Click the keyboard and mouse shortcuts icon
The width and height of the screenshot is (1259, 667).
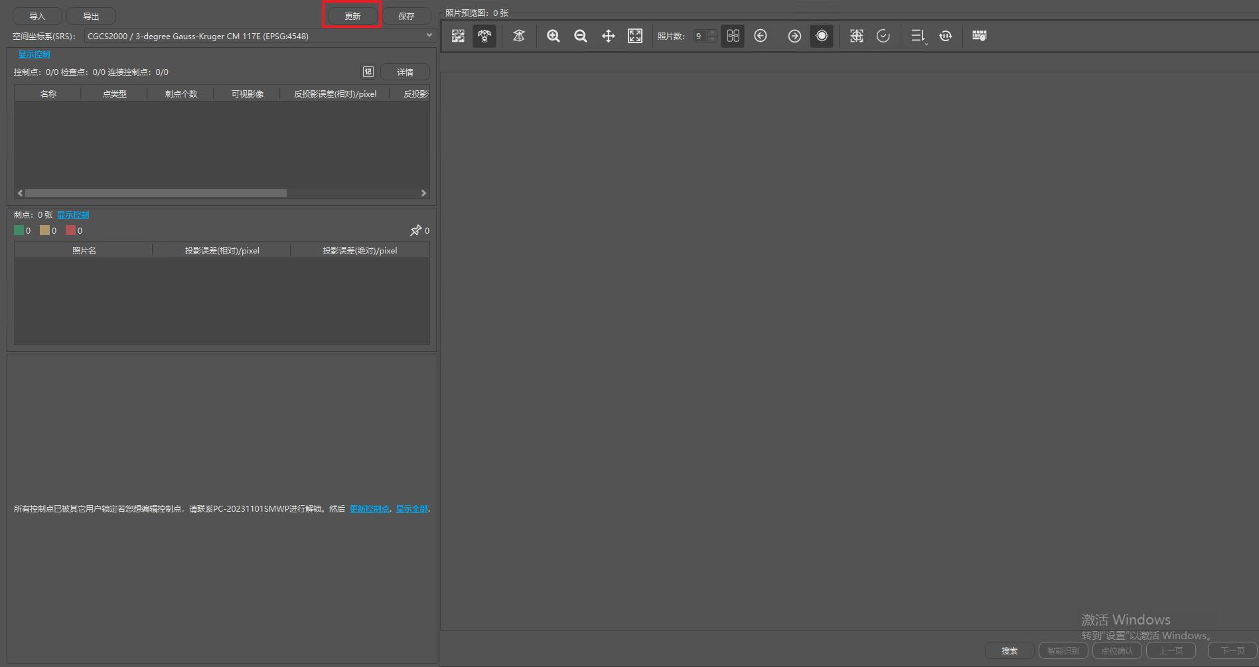click(980, 36)
